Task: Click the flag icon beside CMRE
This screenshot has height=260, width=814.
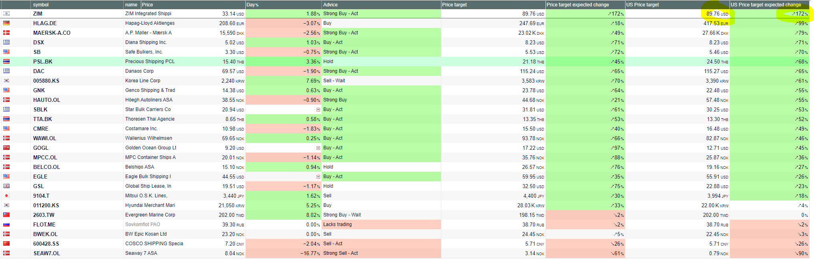Action: coord(6,129)
